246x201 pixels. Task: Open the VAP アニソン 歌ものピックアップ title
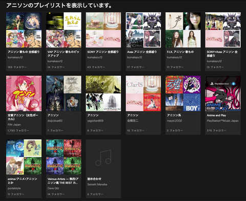click(63, 54)
